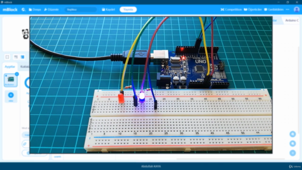
Task: Select the Arduino device thumbnail
Action: coord(10,80)
